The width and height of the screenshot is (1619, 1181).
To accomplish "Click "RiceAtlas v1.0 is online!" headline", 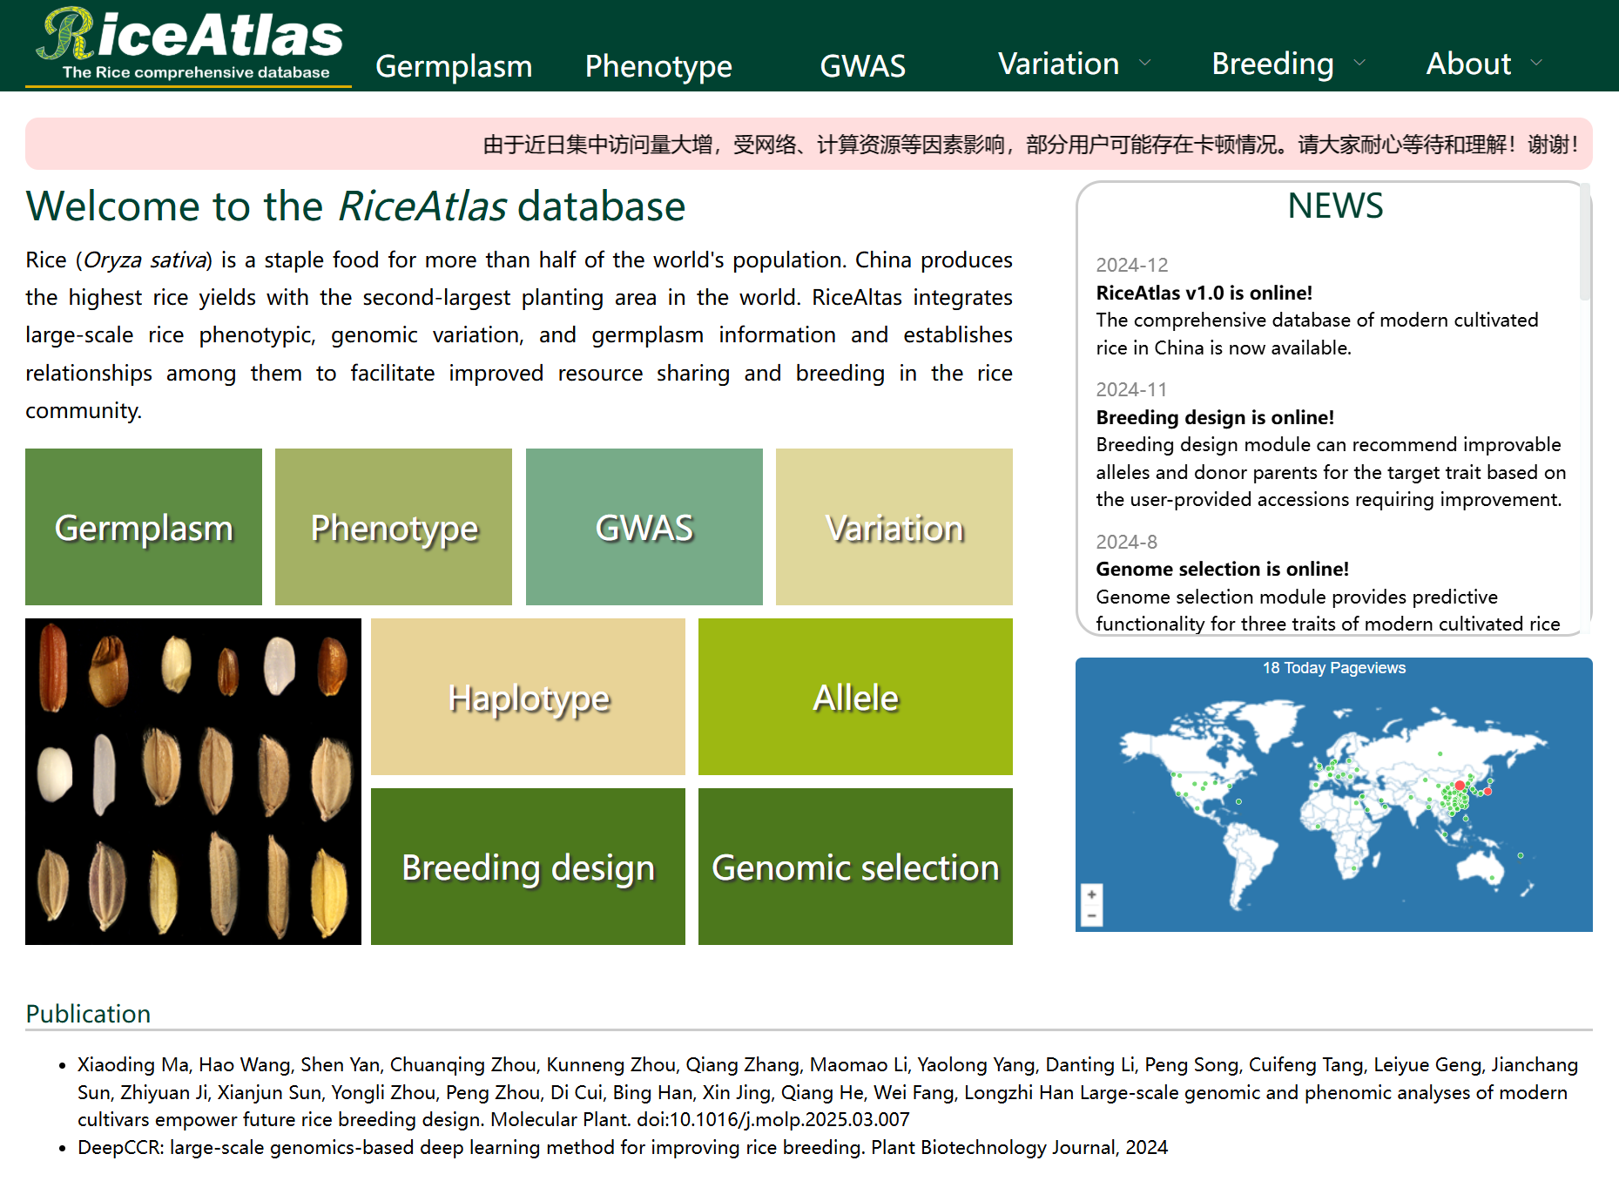I will [1204, 293].
